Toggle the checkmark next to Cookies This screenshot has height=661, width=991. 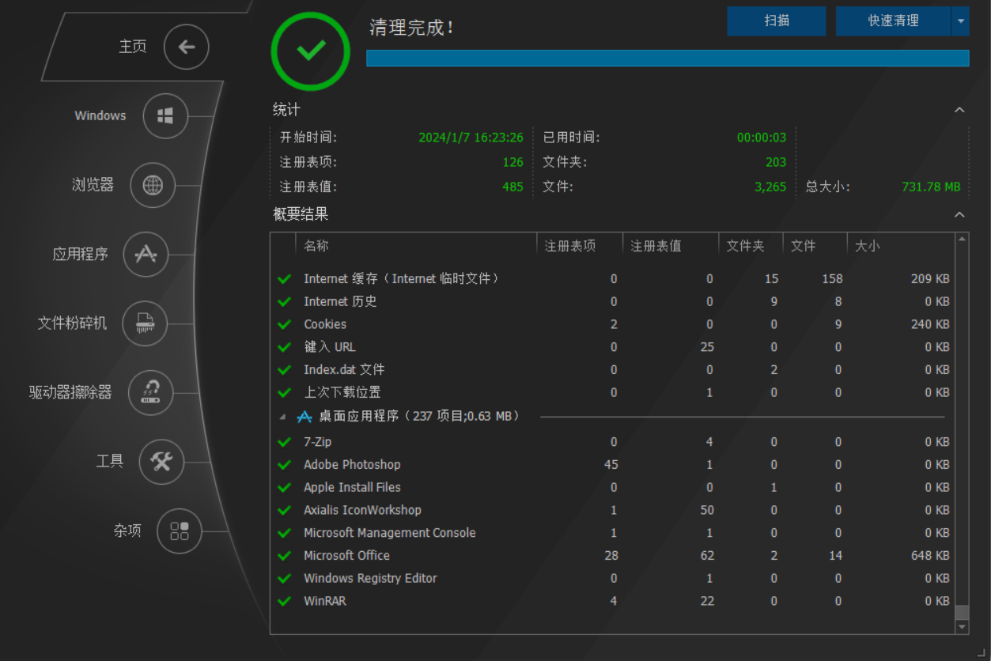pyautogui.click(x=285, y=324)
